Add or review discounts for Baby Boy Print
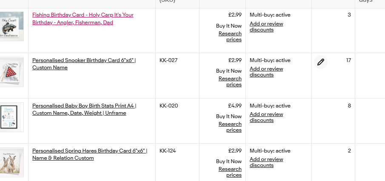 tap(266, 117)
